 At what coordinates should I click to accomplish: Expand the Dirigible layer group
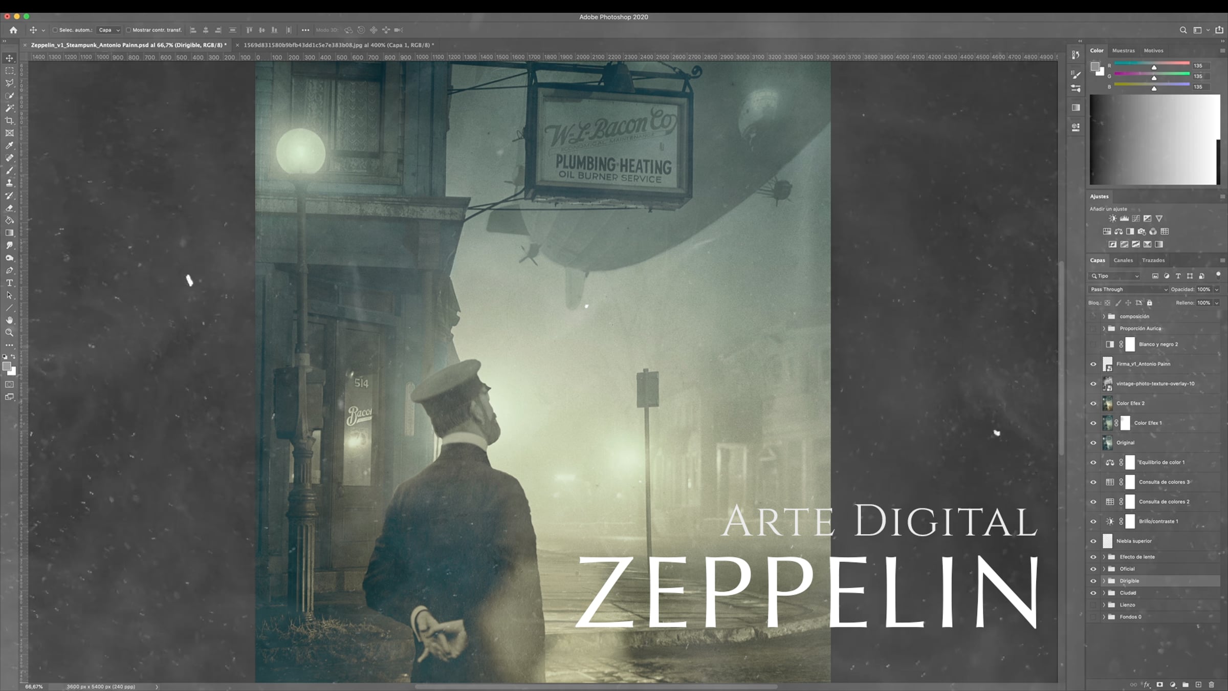pos(1104,581)
